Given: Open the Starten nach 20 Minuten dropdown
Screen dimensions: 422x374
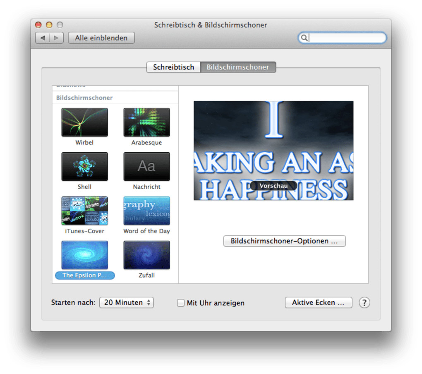Looking at the screenshot, I should 127,302.
